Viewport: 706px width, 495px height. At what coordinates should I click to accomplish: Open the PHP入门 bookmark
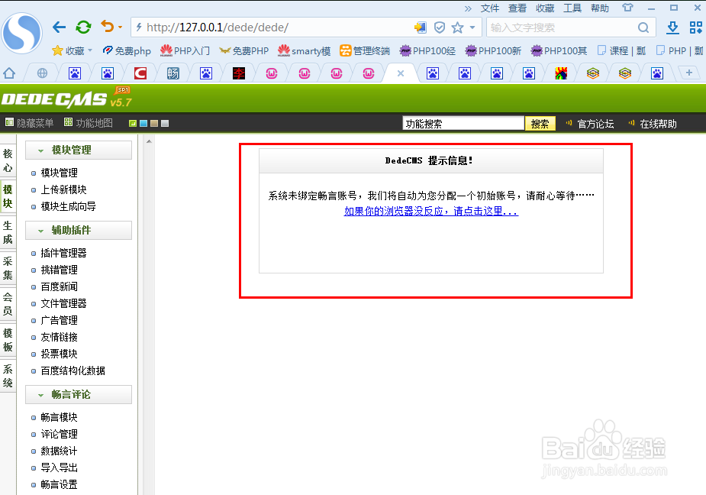pyautogui.click(x=185, y=51)
